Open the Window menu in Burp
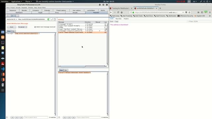Viewport: 212px width, 119px height. [x=30, y=8]
